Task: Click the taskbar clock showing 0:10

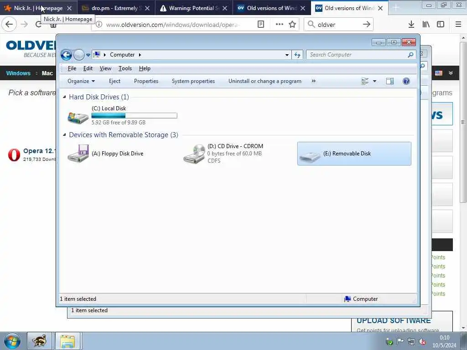Action: (x=444, y=341)
